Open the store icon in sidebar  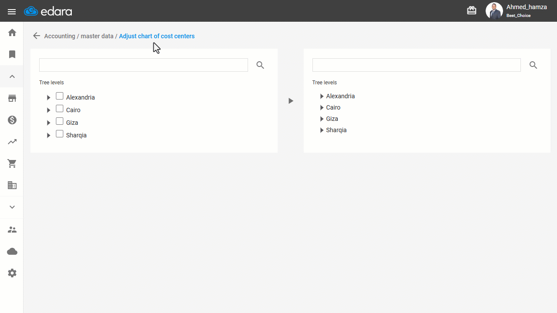12,98
